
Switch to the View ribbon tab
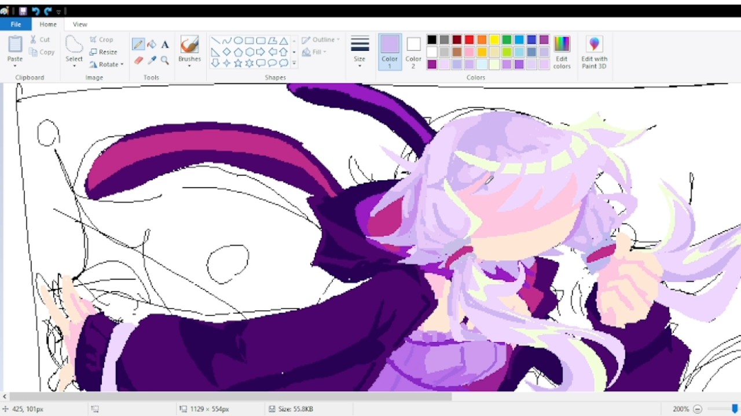pos(80,24)
